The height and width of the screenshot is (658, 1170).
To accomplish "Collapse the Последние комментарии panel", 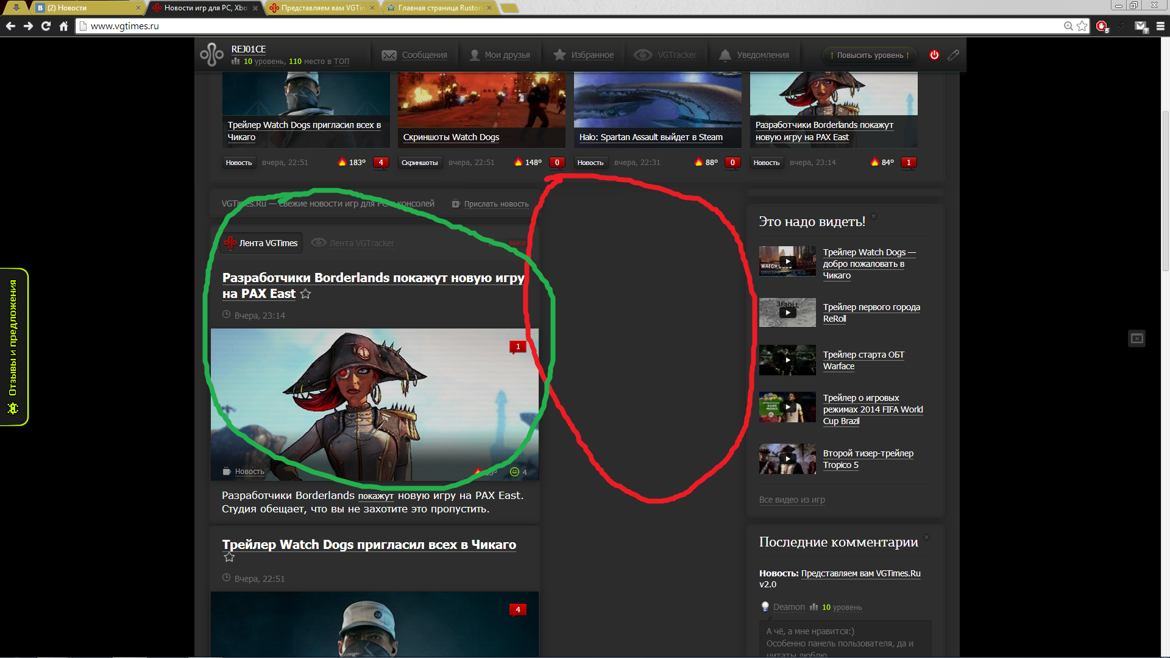I will [926, 537].
